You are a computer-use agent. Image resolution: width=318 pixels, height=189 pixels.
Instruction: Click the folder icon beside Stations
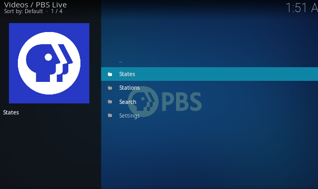(110, 88)
